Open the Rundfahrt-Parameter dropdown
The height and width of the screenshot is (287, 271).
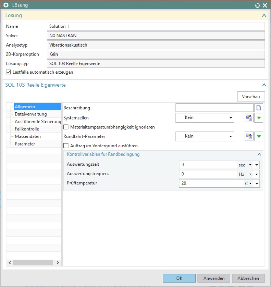click(205, 136)
